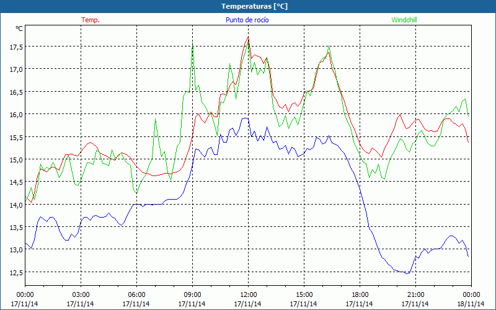The width and height of the screenshot is (496, 310).
Task: Click the 12:00 time axis label
Action: tap(249, 295)
